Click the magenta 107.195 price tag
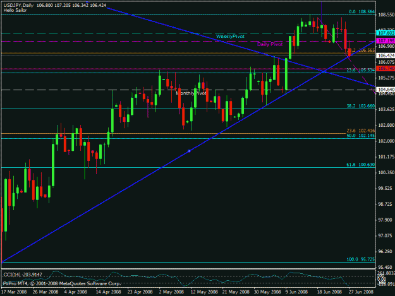Viewport: 395px width, 296px height. [386, 40]
